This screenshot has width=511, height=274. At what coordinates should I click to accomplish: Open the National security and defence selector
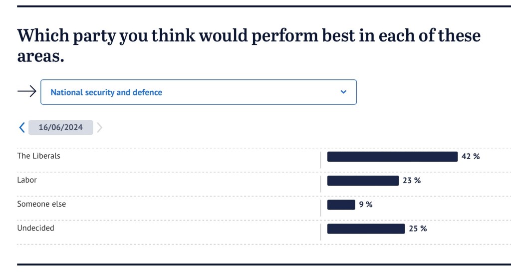(198, 92)
